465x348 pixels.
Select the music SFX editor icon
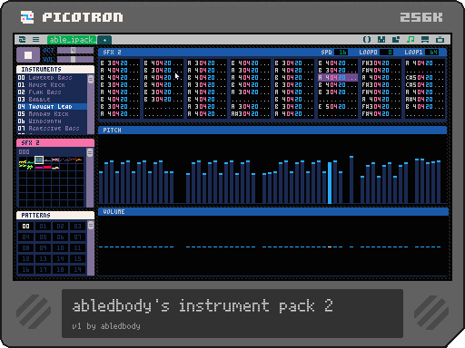[x=411, y=40]
